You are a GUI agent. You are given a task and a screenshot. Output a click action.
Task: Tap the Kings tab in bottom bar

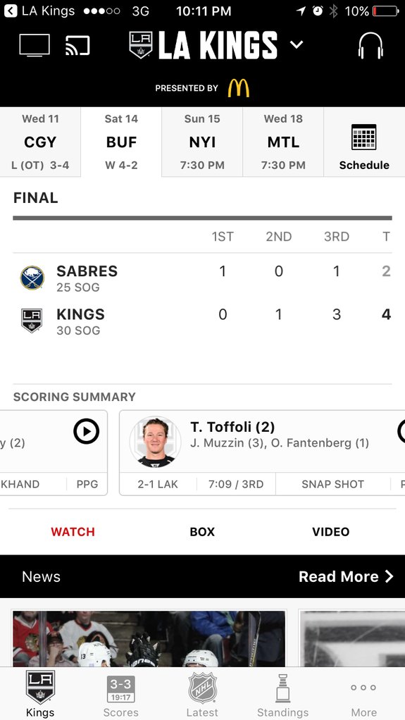(40, 695)
